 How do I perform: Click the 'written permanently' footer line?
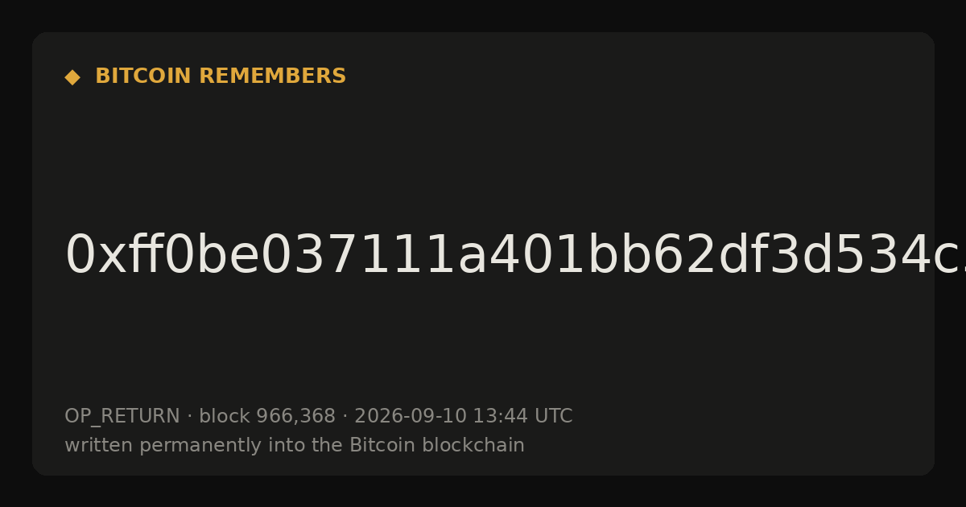[295, 445]
